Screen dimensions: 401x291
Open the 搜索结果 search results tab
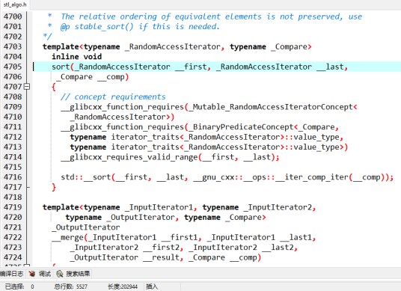point(73,274)
